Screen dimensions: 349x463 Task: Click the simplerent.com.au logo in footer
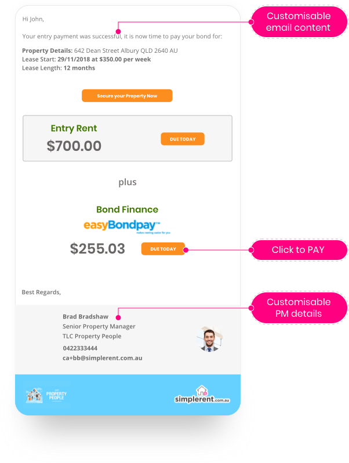click(x=202, y=395)
